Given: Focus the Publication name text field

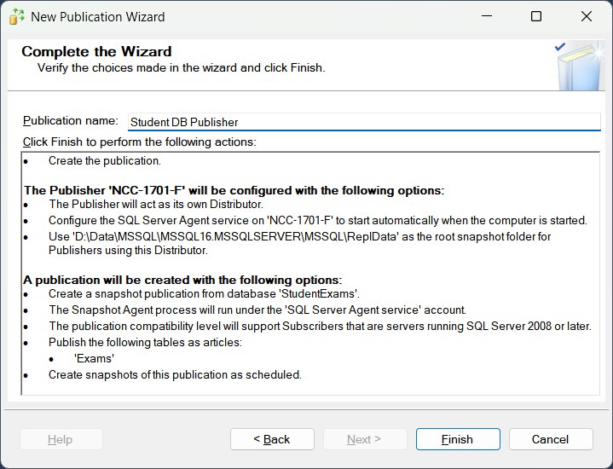Looking at the screenshot, I should coord(364,122).
